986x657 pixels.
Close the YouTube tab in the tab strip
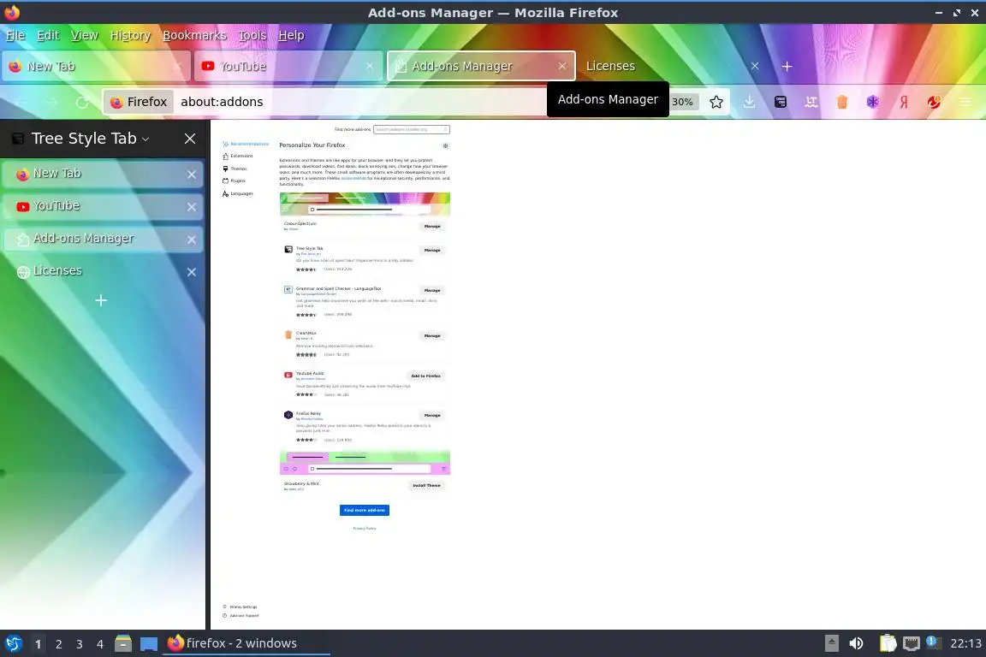369,66
